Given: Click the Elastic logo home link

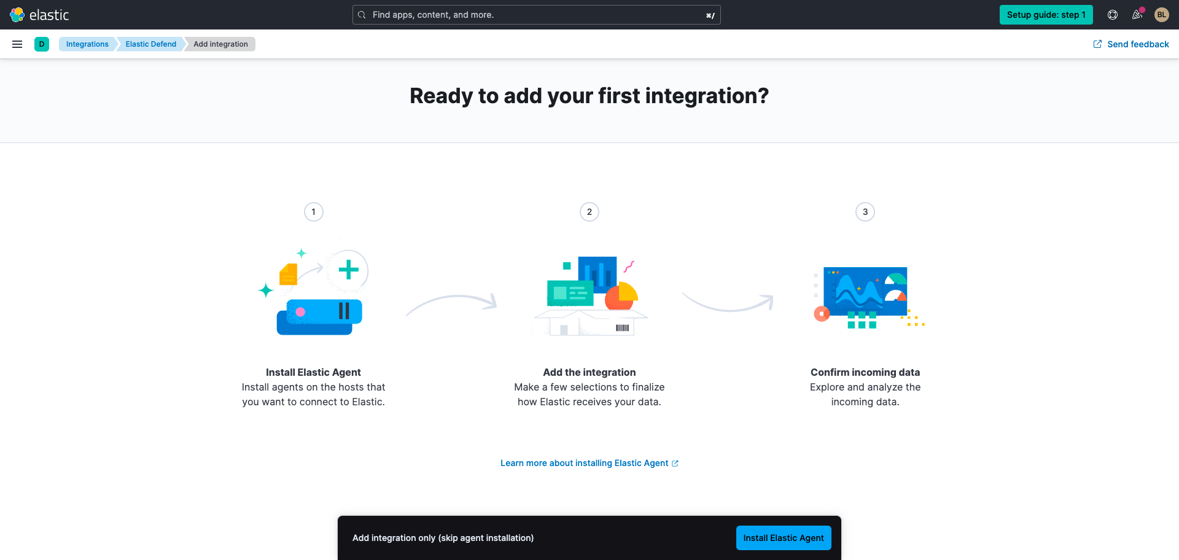Looking at the screenshot, I should point(40,15).
